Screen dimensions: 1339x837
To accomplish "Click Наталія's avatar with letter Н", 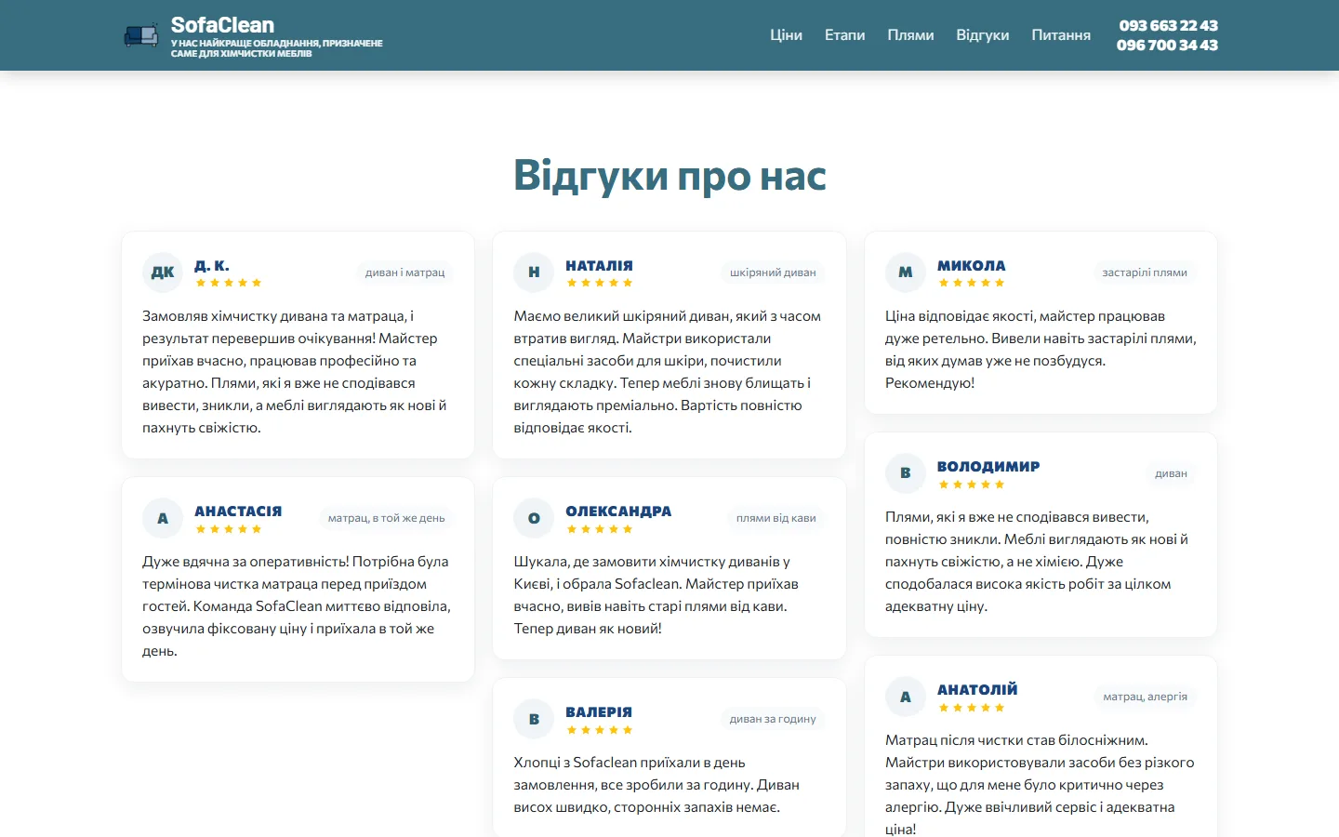I will pos(534,272).
